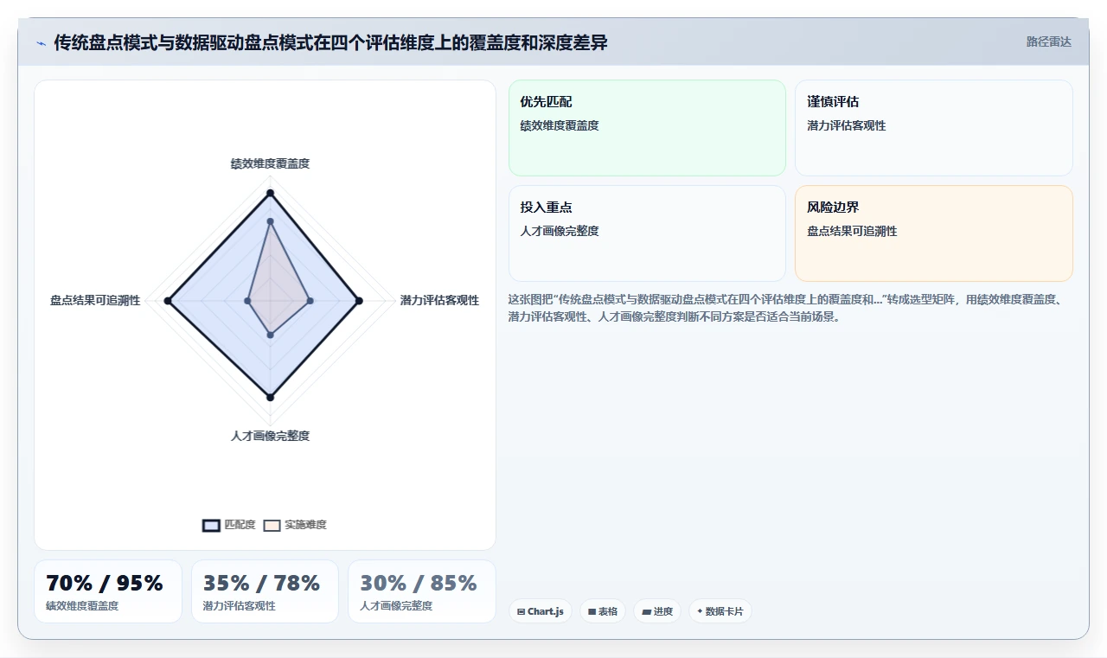Click the chart title text in header
This screenshot has height=658, width=1107.
click(x=330, y=42)
